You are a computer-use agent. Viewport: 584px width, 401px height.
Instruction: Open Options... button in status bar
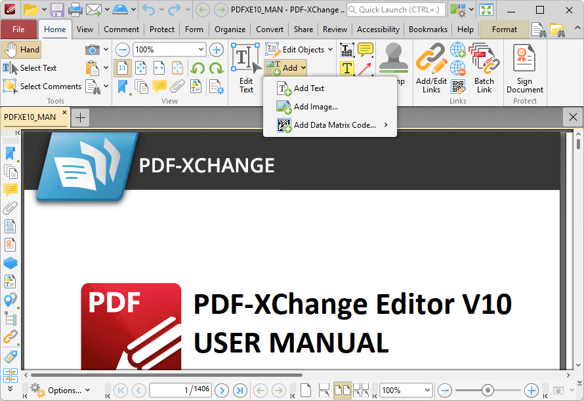tap(60, 391)
